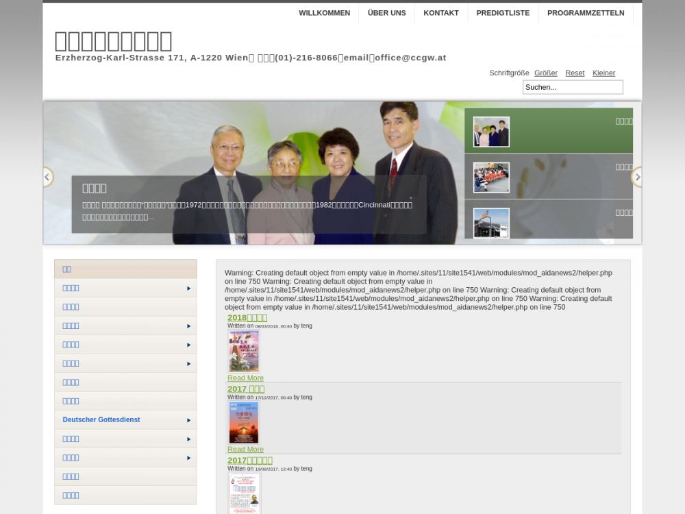Image resolution: width=685 pixels, height=514 pixels.
Task: Select the third slideshow thumbnail of building
Action: tap(491, 223)
